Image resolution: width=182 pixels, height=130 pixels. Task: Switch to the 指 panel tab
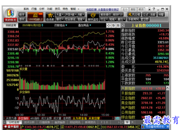point(127,122)
